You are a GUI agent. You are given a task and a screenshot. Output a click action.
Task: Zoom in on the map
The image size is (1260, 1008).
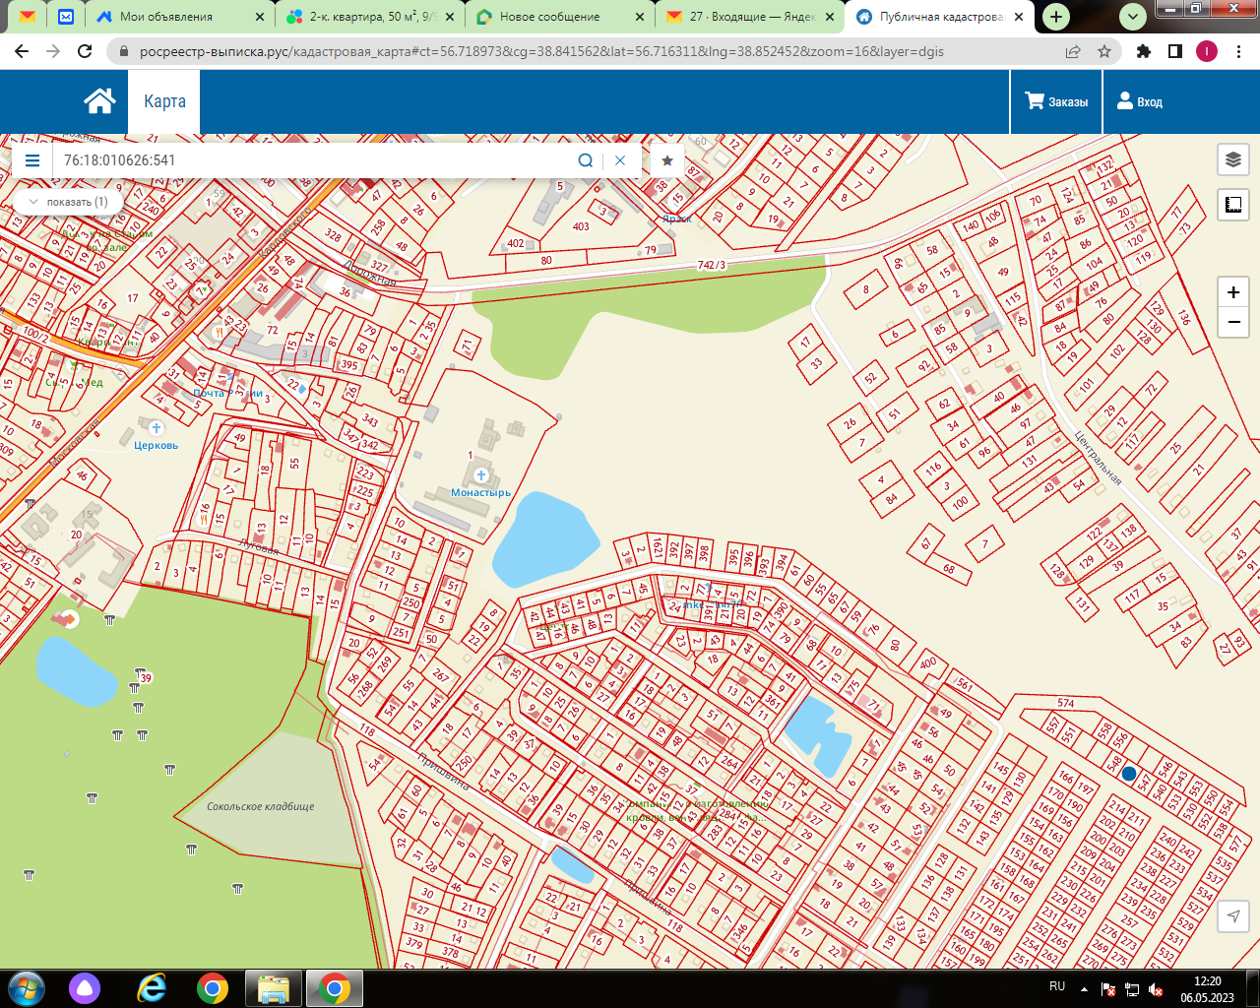click(x=1232, y=292)
